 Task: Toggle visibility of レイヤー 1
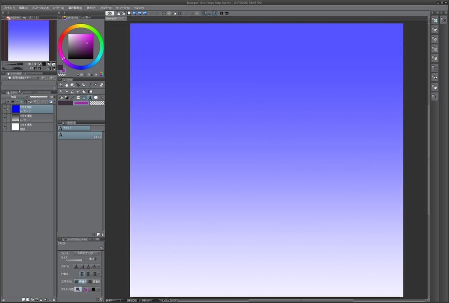[x=4, y=118]
